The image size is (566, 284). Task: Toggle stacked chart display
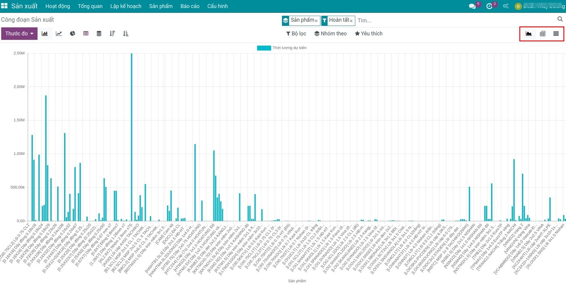click(x=99, y=33)
